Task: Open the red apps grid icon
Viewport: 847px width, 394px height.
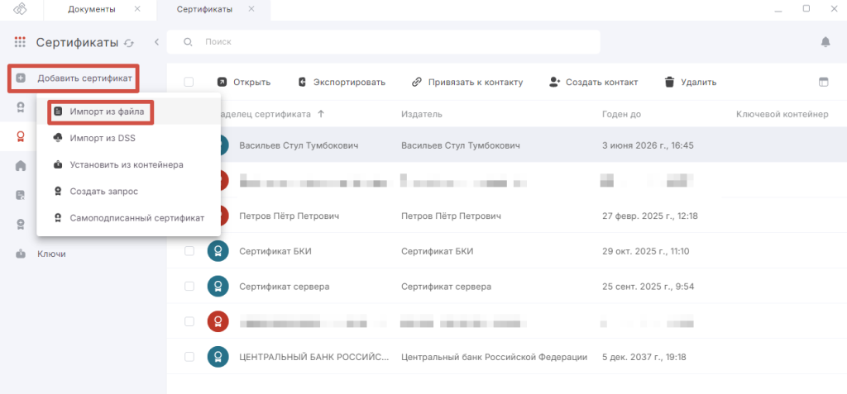Action: tap(20, 42)
